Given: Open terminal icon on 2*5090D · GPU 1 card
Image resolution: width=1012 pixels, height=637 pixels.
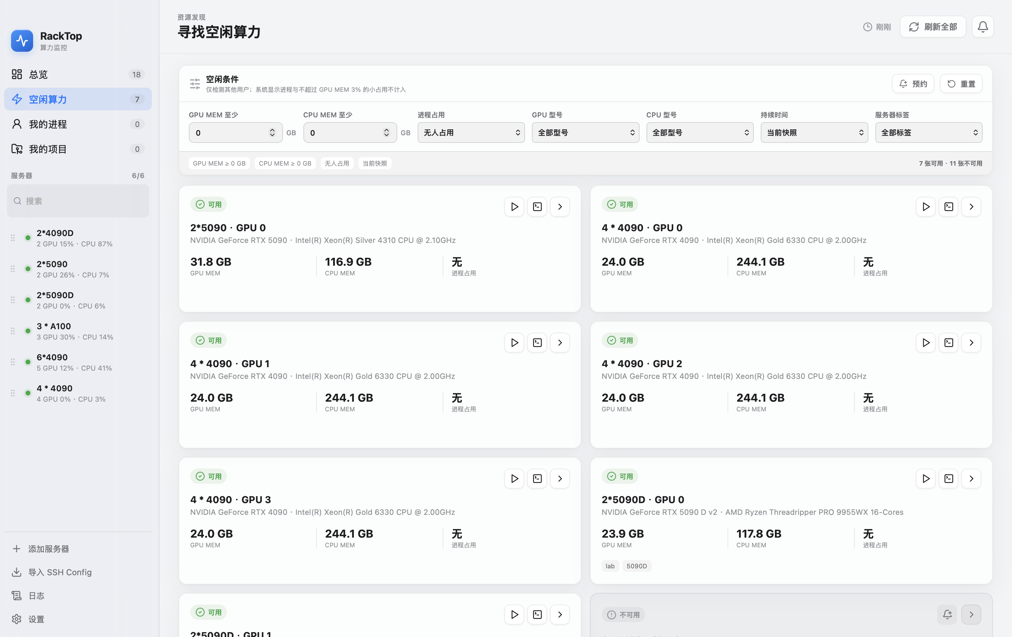Looking at the screenshot, I should tap(537, 615).
